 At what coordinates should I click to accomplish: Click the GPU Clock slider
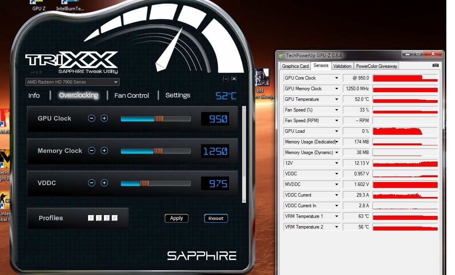pyautogui.click(x=156, y=119)
